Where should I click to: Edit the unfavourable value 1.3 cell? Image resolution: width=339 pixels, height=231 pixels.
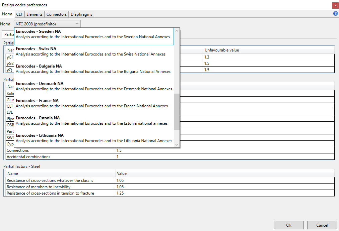269,57
